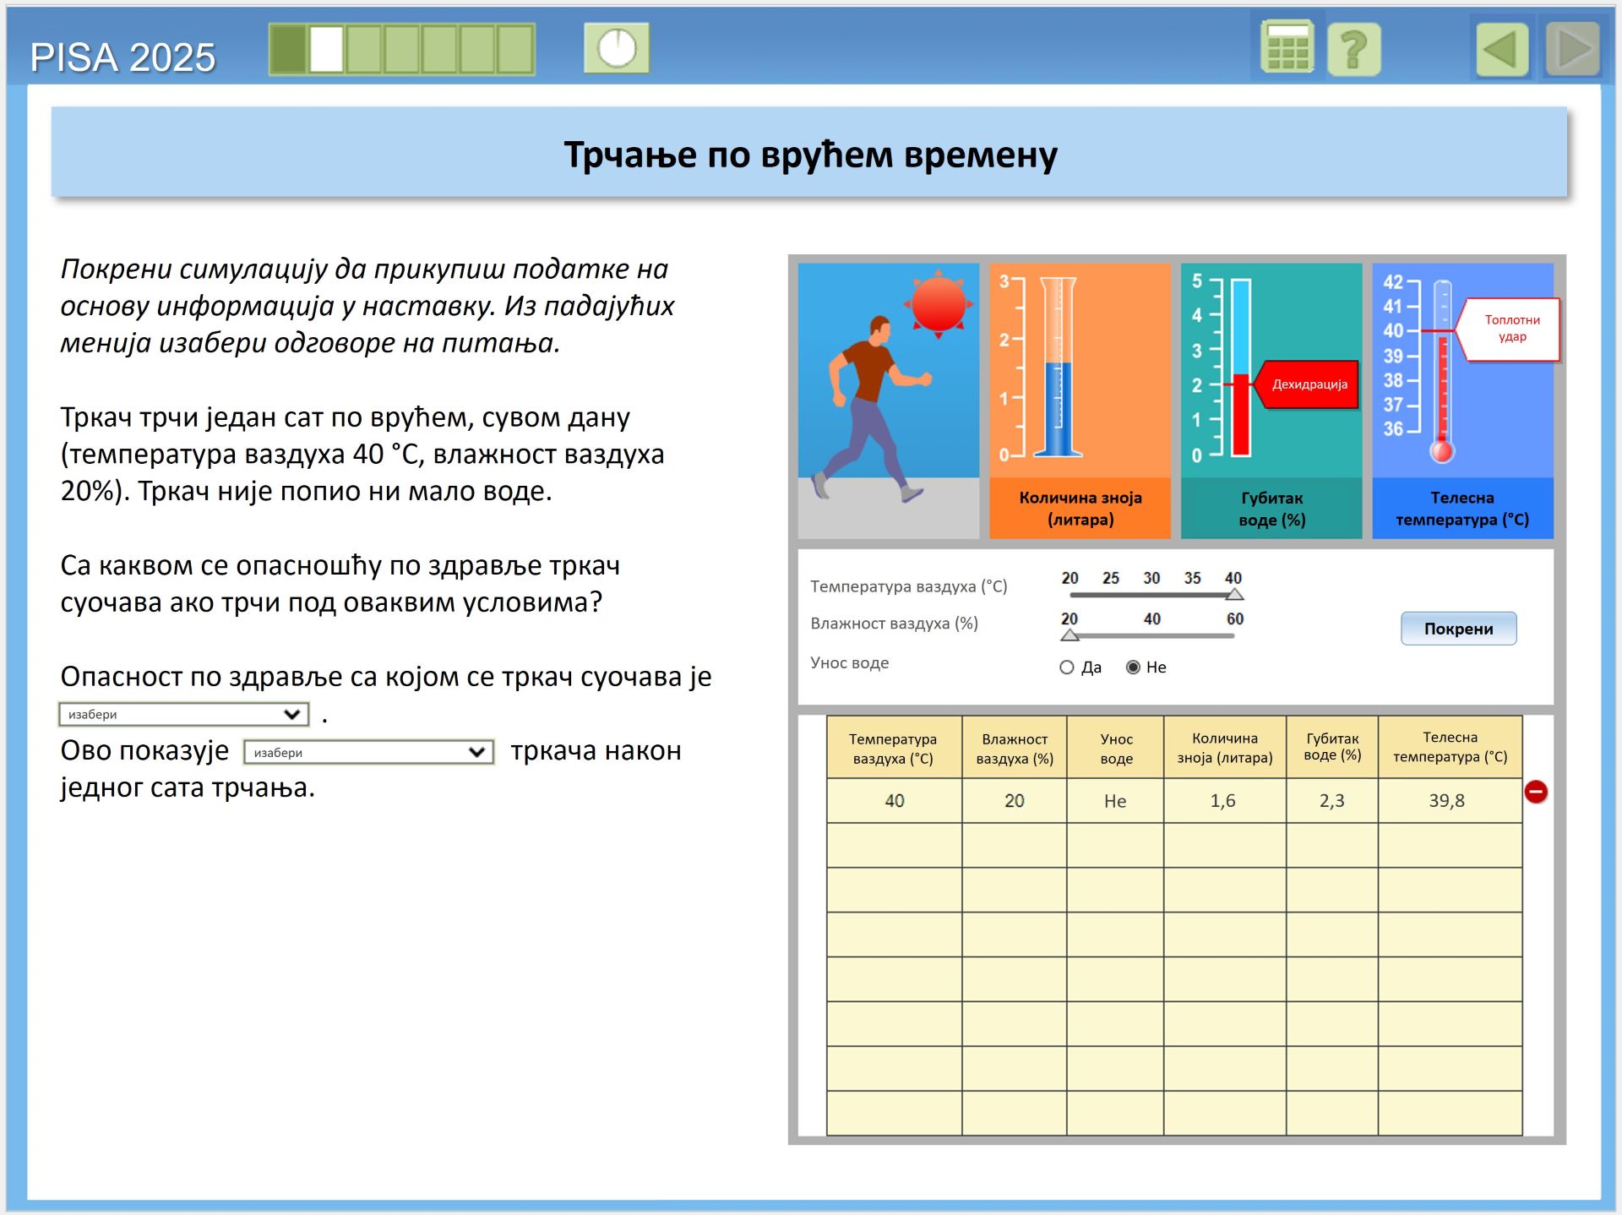Open the "Ово показује" dropdown
1622x1215 pixels.
[x=368, y=752]
